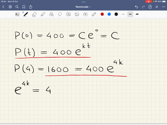Select the thickest stroke width
The height and width of the screenshot is (125, 167).
click(137, 14)
